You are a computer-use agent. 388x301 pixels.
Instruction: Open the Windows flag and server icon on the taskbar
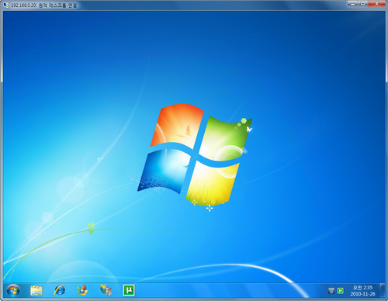(106, 290)
